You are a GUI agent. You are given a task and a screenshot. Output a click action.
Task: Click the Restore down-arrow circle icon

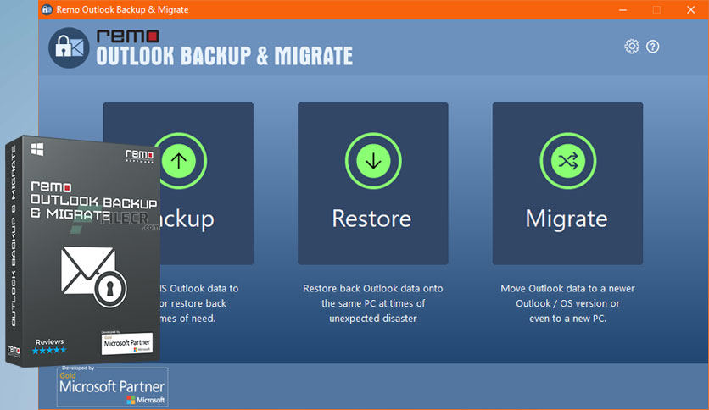(372, 159)
